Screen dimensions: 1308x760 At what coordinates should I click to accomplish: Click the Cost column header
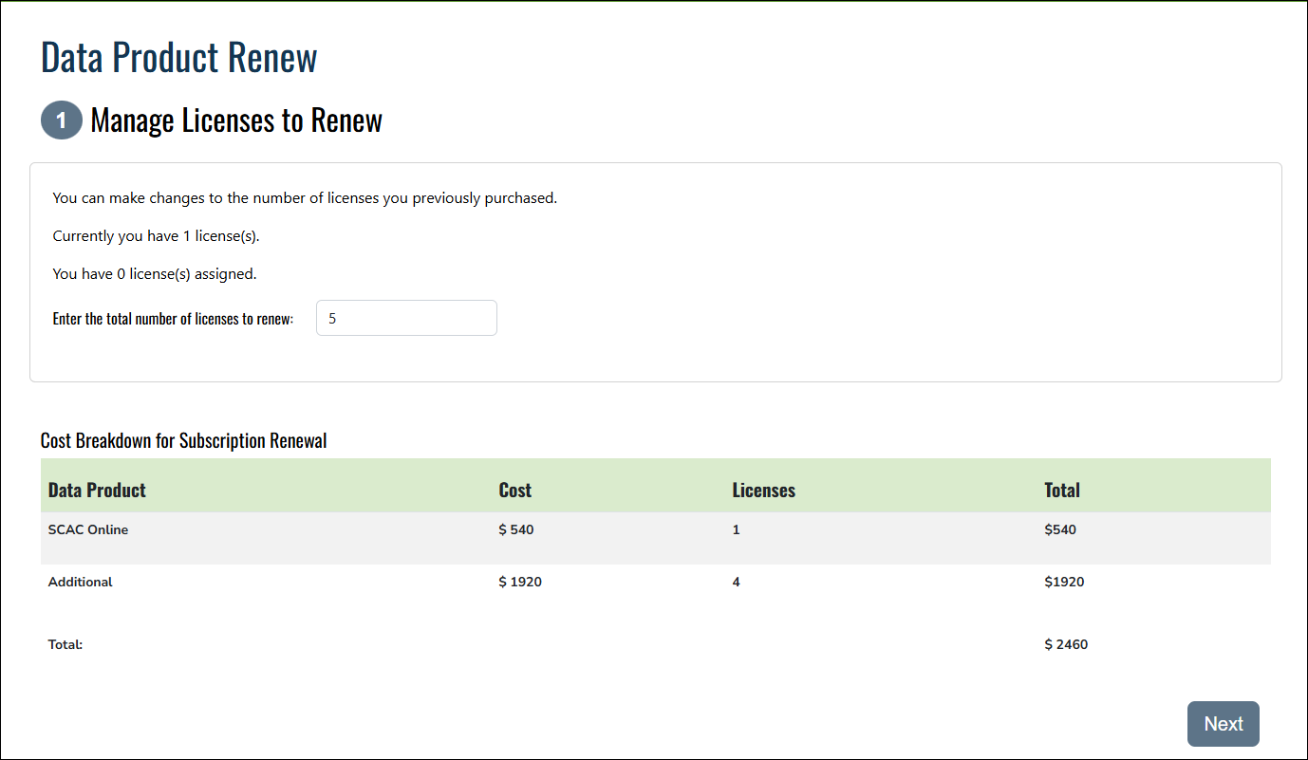point(514,491)
